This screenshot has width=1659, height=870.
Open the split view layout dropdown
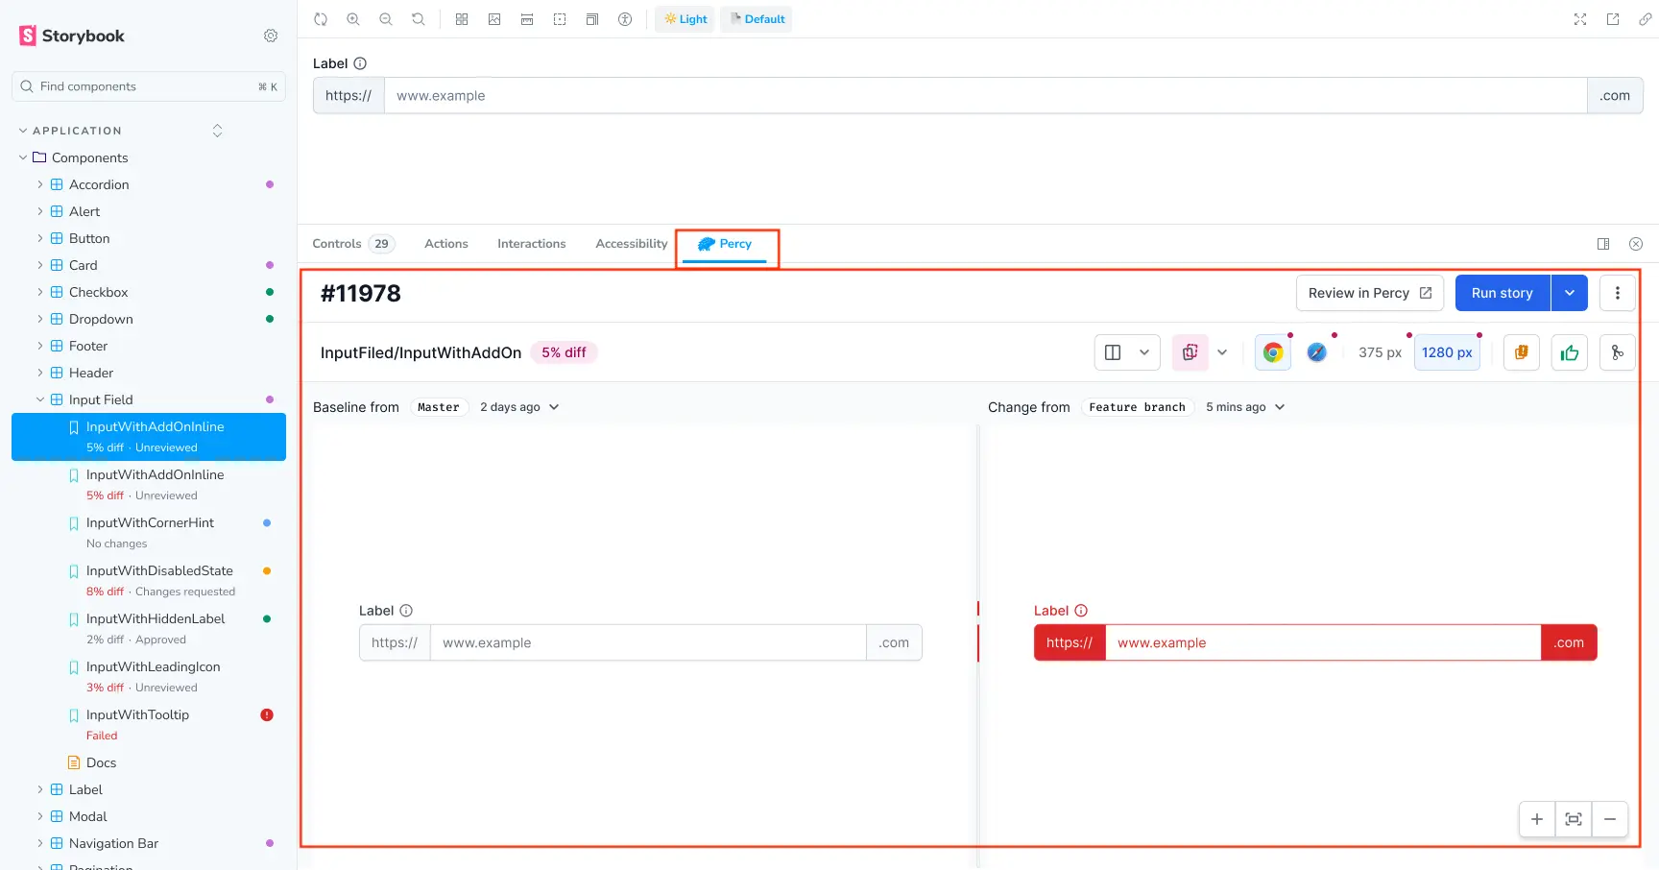[x=1126, y=352]
